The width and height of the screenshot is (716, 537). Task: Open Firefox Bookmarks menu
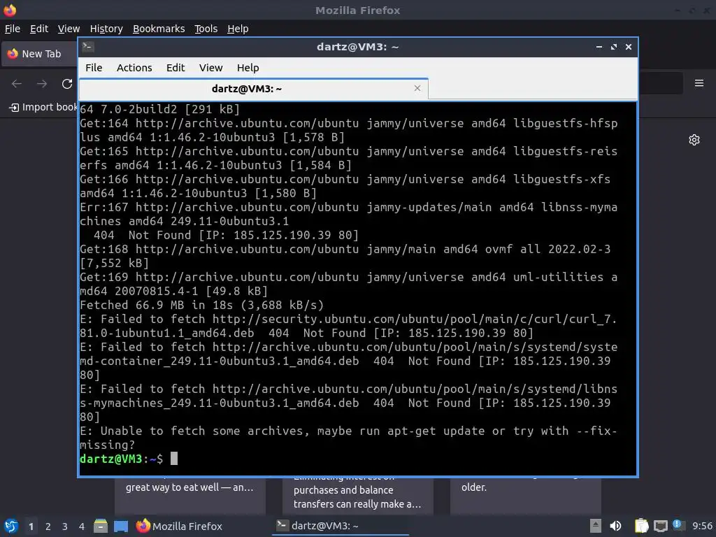pos(159,29)
